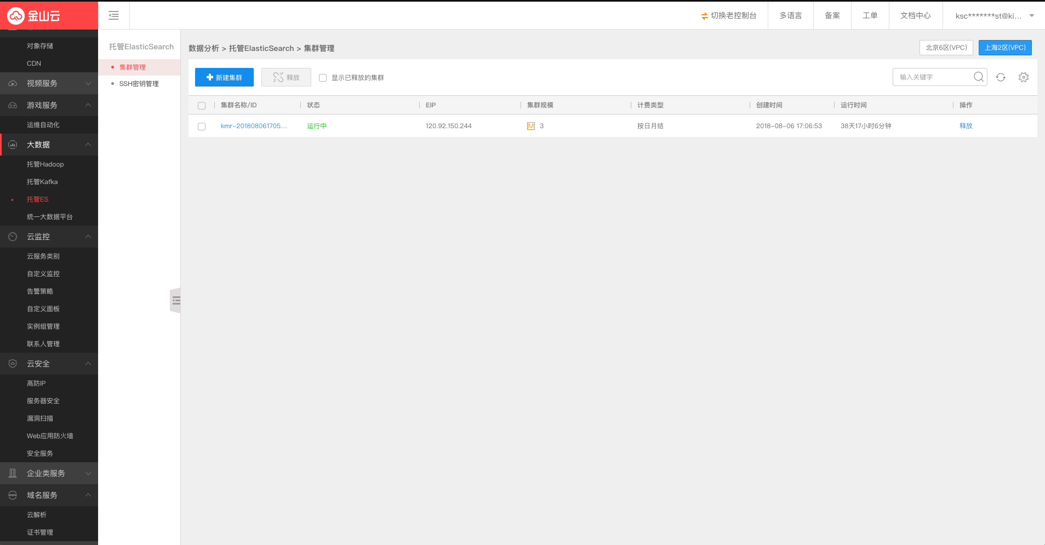The height and width of the screenshot is (545, 1045).
Task: Click 释放 link in the cluster row
Action: (966, 126)
